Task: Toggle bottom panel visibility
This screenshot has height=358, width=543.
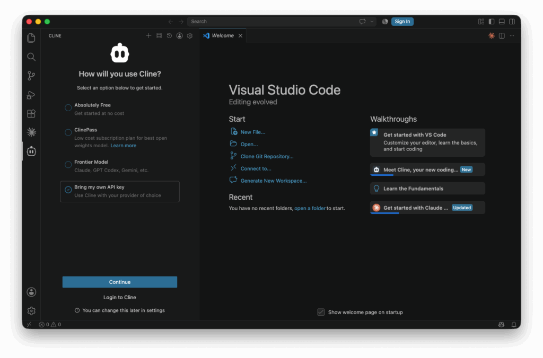Action: click(502, 21)
